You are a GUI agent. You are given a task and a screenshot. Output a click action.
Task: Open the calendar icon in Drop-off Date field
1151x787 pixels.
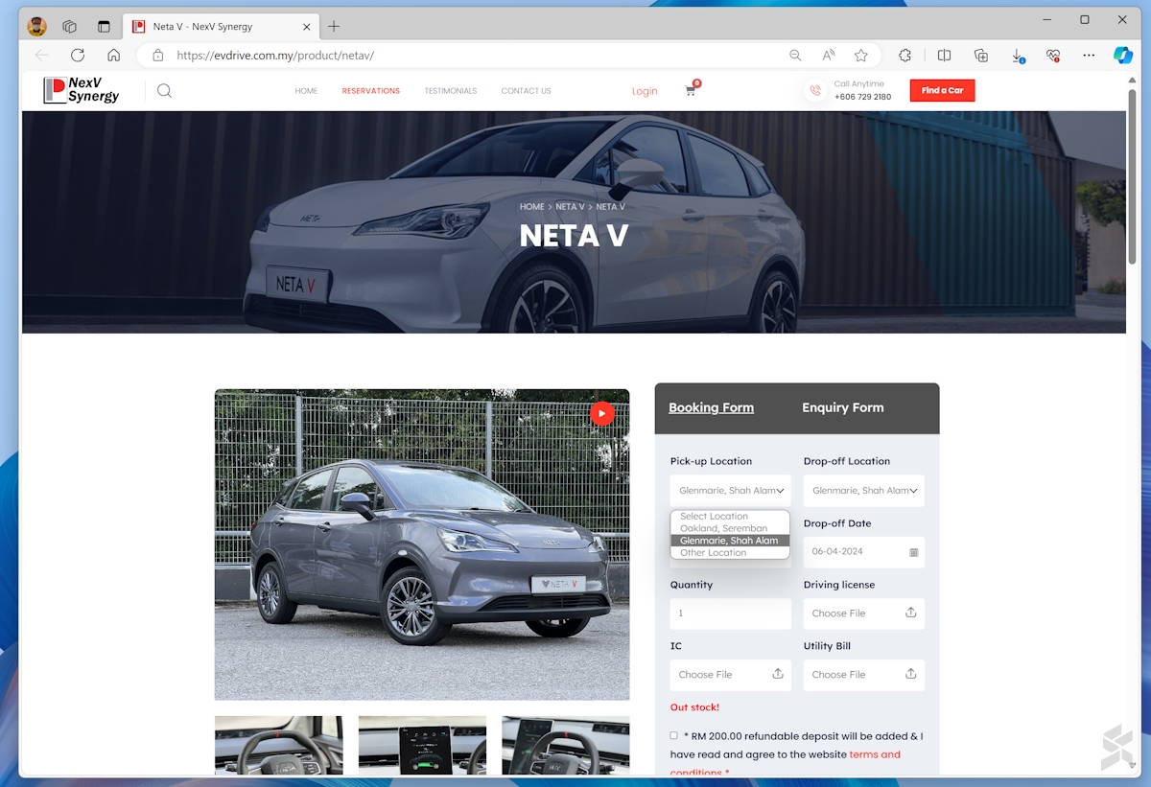point(912,552)
